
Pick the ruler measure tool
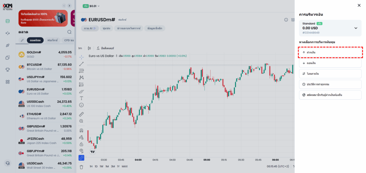pyautogui.click(x=81, y=114)
